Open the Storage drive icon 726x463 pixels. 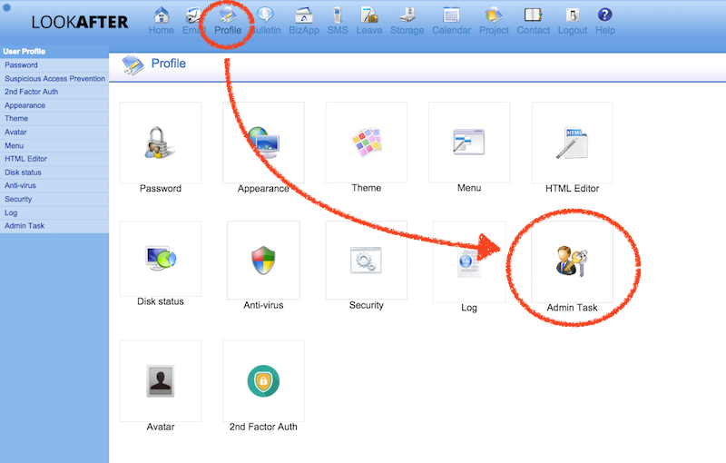click(x=407, y=15)
